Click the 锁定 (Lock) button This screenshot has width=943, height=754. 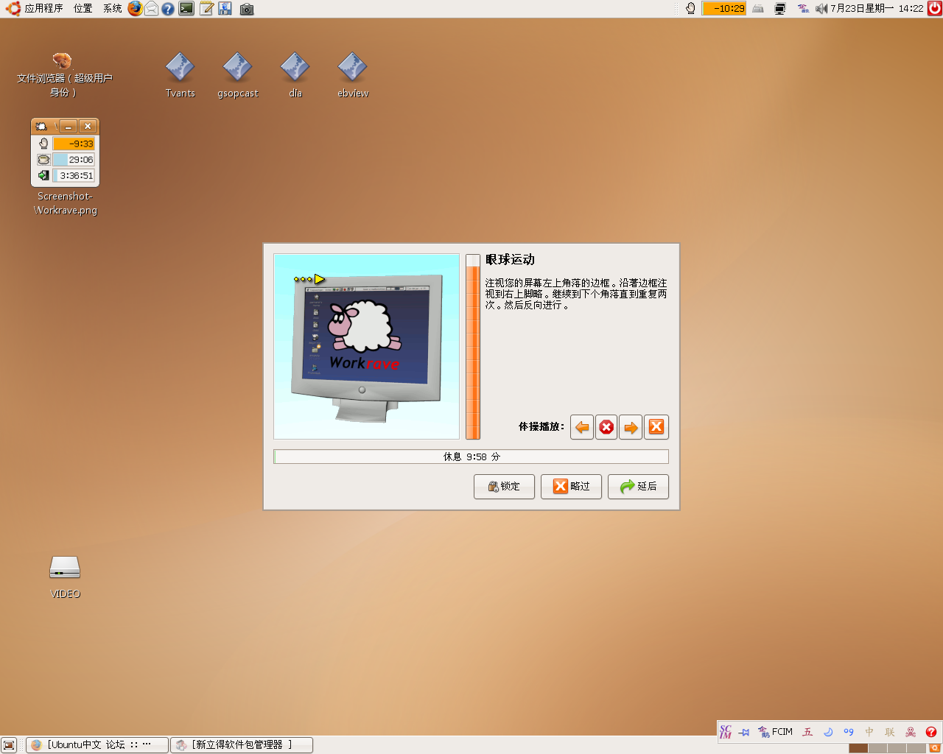[x=504, y=487]
